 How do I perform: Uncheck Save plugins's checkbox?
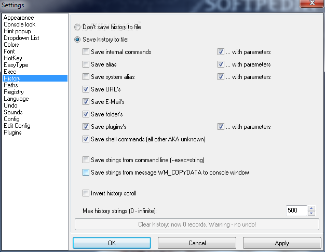coord(86,126)
